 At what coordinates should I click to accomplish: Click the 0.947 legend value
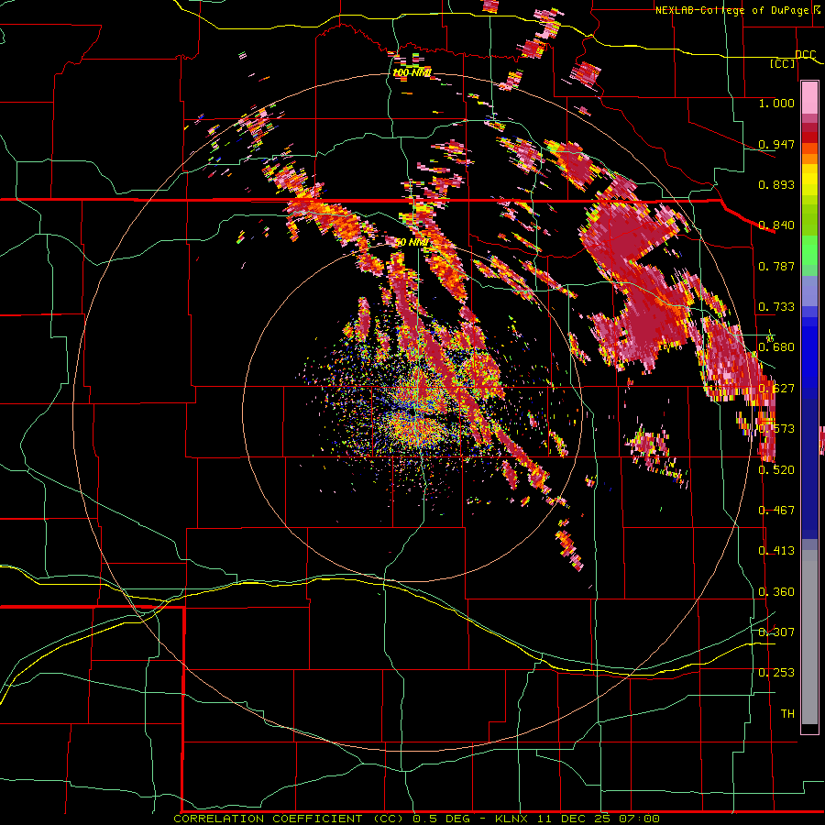(776, 144)
